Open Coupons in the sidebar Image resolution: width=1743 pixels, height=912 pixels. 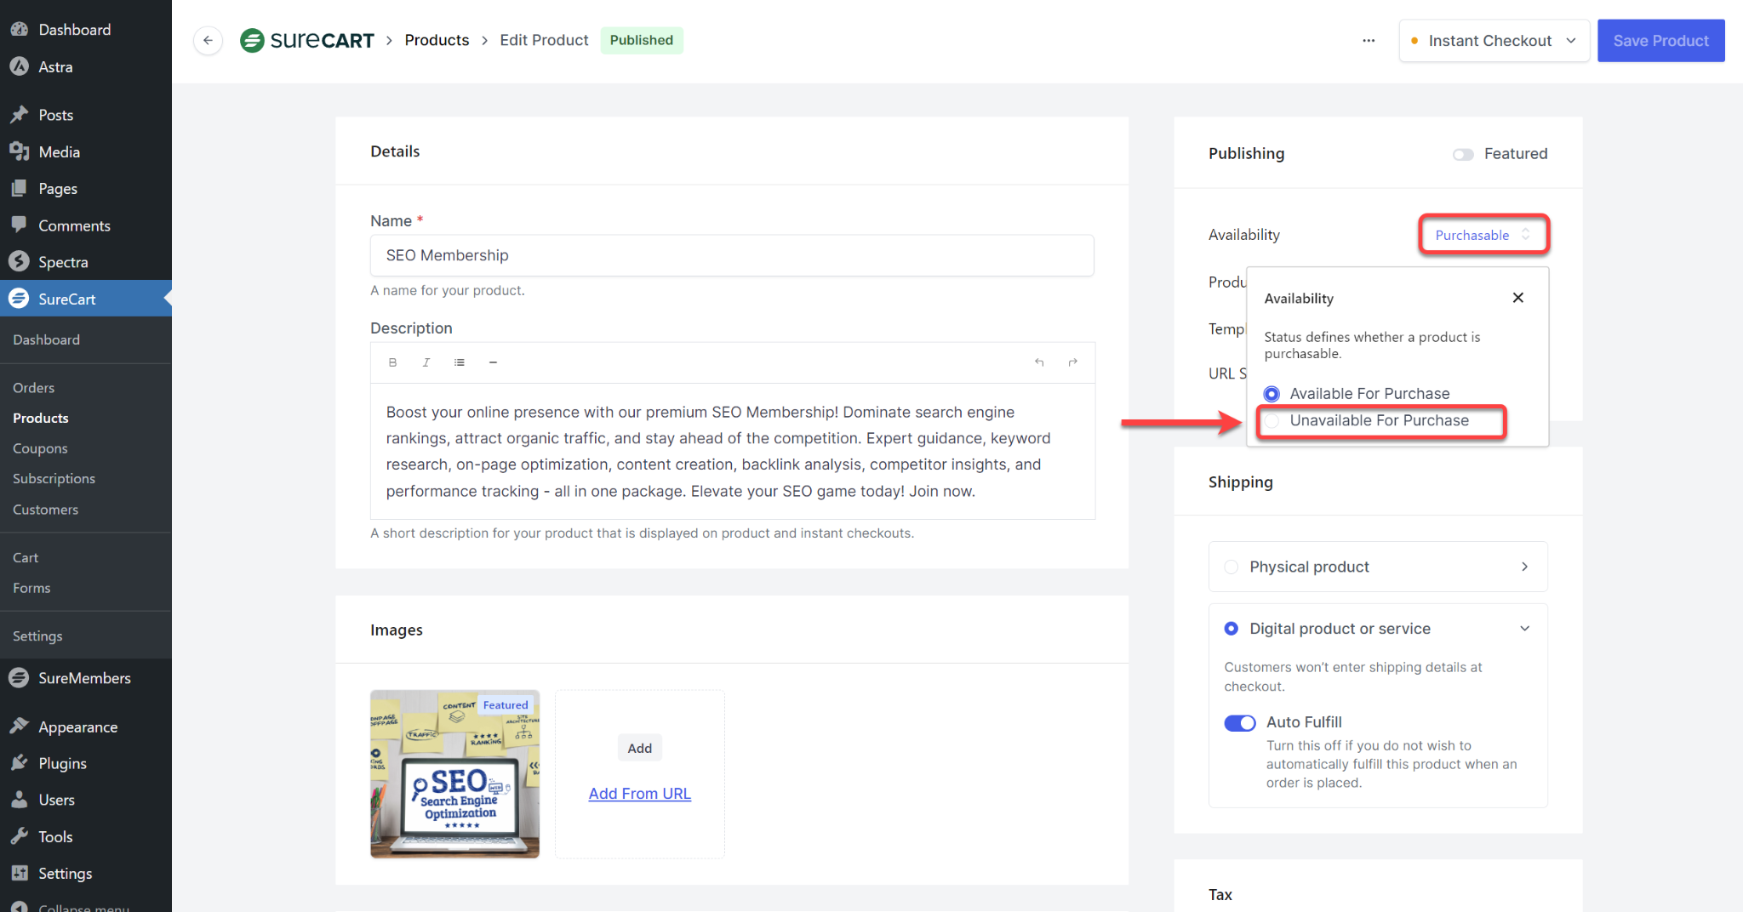coord(40,448)
